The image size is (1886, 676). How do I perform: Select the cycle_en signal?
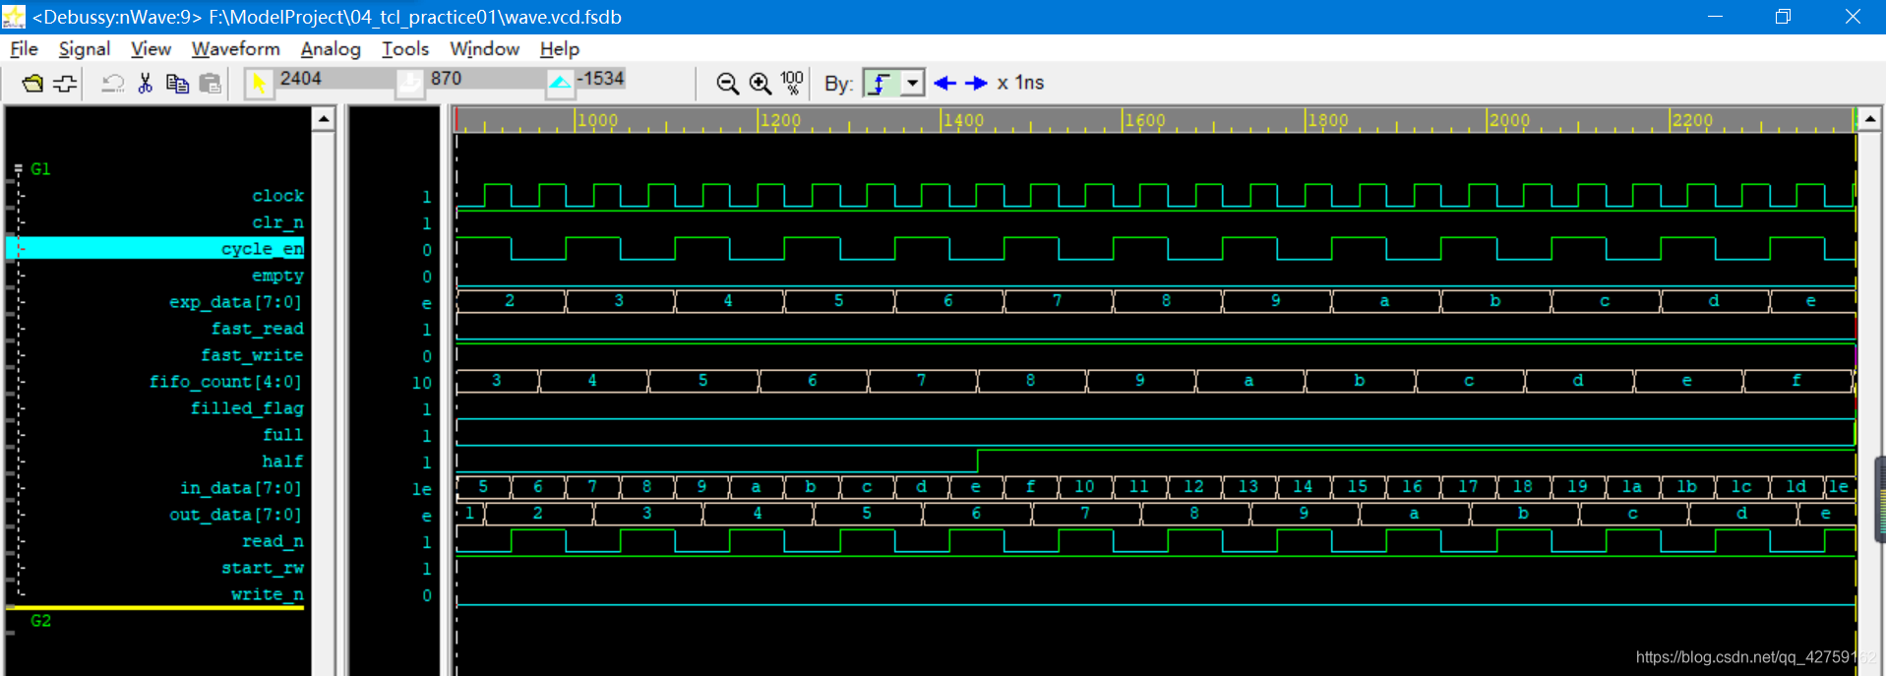[155, 249]
